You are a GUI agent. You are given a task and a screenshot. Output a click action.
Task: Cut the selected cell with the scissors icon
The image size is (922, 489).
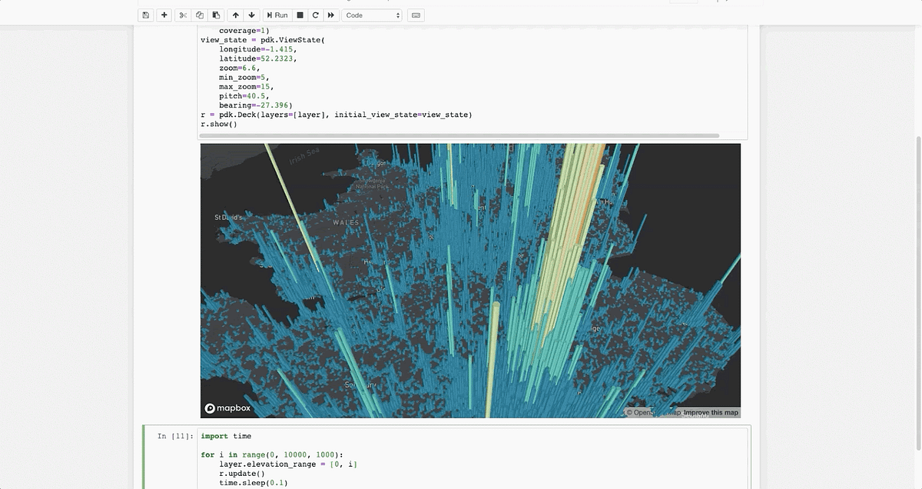[x=182, y=15]
